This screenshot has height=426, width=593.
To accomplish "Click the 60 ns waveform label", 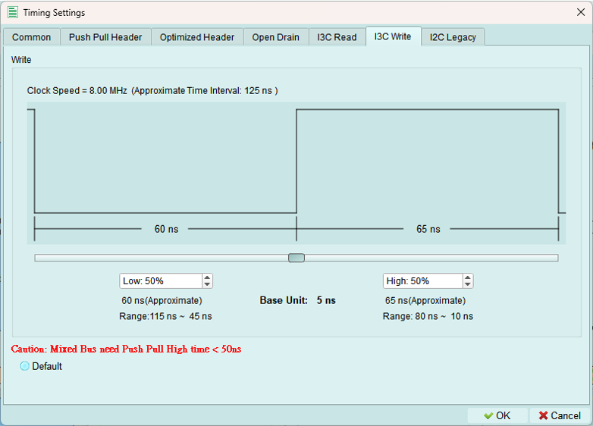I will (166, 229).
